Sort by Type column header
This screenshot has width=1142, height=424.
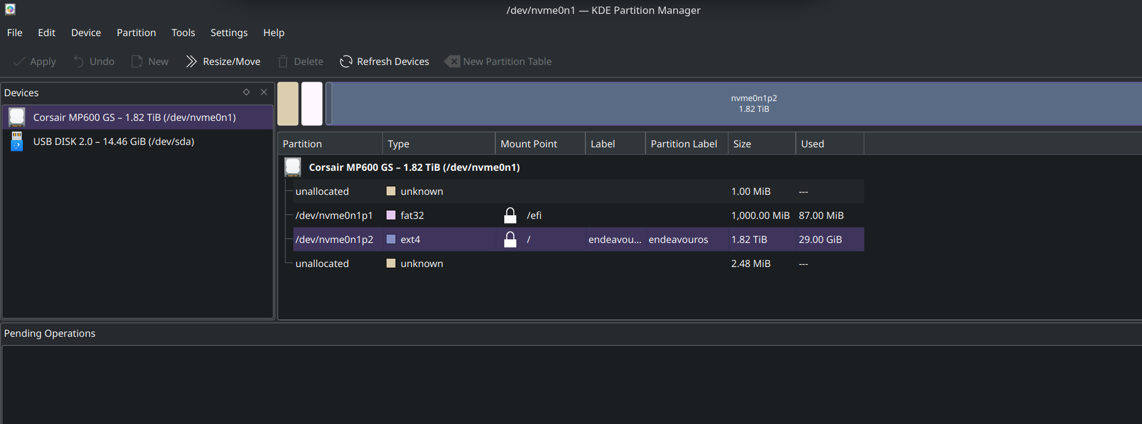[439, 144]
